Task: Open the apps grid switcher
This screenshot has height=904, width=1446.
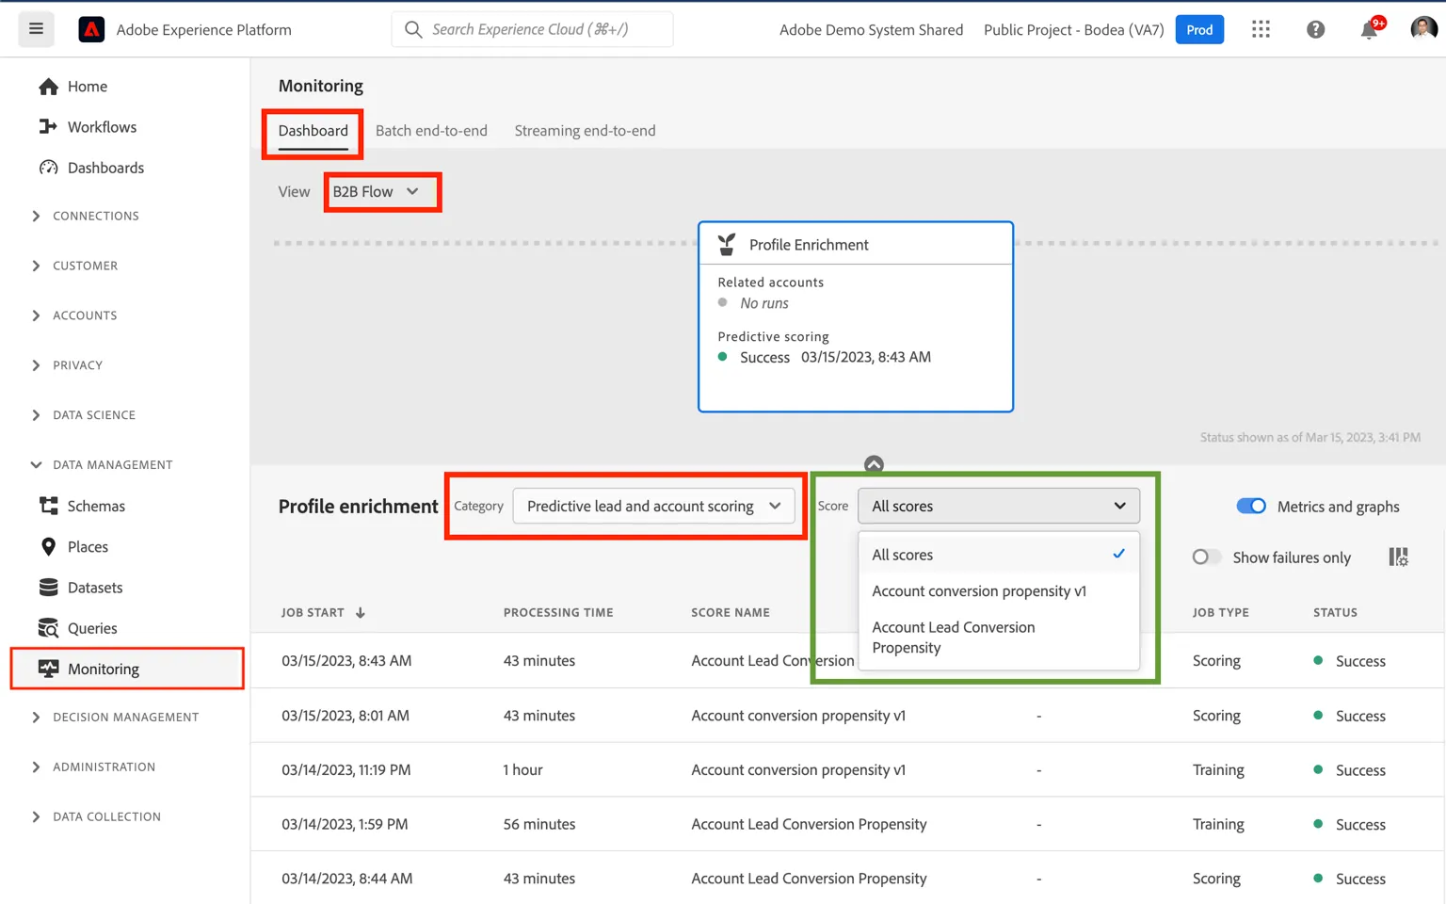Action: coord(1261,30)
